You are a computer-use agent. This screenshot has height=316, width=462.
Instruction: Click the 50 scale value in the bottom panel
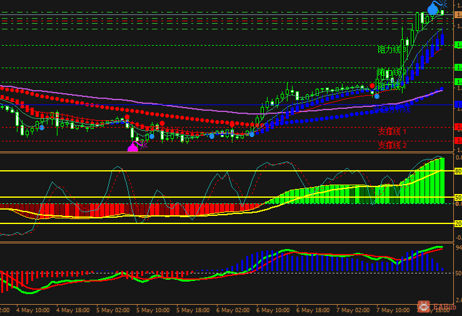point(459,273)
